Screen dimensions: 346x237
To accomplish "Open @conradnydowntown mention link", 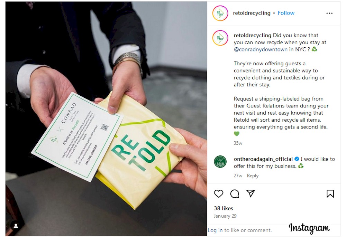I will point(261,49).
